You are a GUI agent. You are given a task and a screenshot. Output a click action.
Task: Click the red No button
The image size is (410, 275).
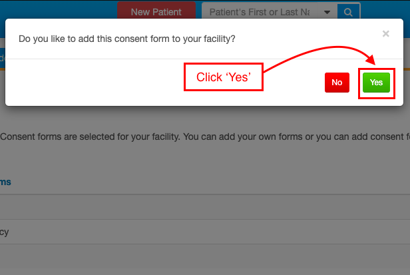pyautogui.click(x=337, y=83)
